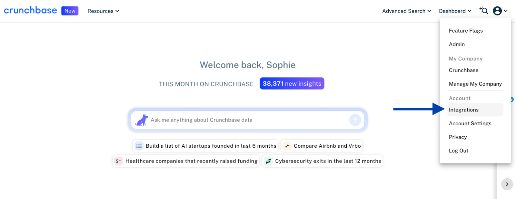The height and width of the screenshot is (199, 516).
Task: Select Log Out from the menu
Action: coord(458,151)
